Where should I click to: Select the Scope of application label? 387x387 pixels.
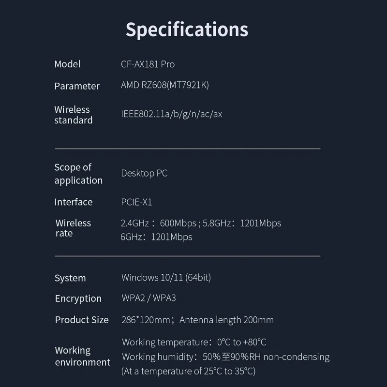[x=78, y=174]
